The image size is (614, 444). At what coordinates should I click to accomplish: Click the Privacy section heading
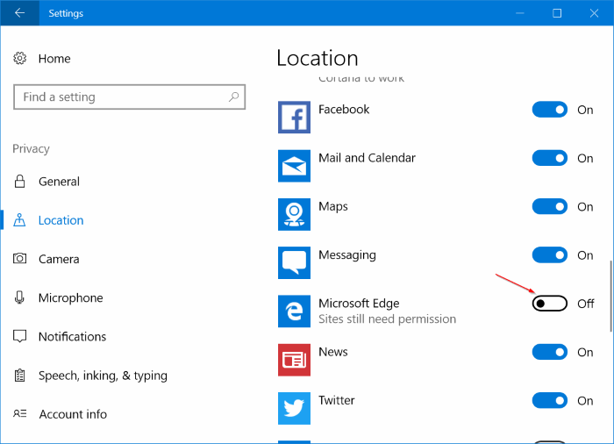(x=31, y=149)
